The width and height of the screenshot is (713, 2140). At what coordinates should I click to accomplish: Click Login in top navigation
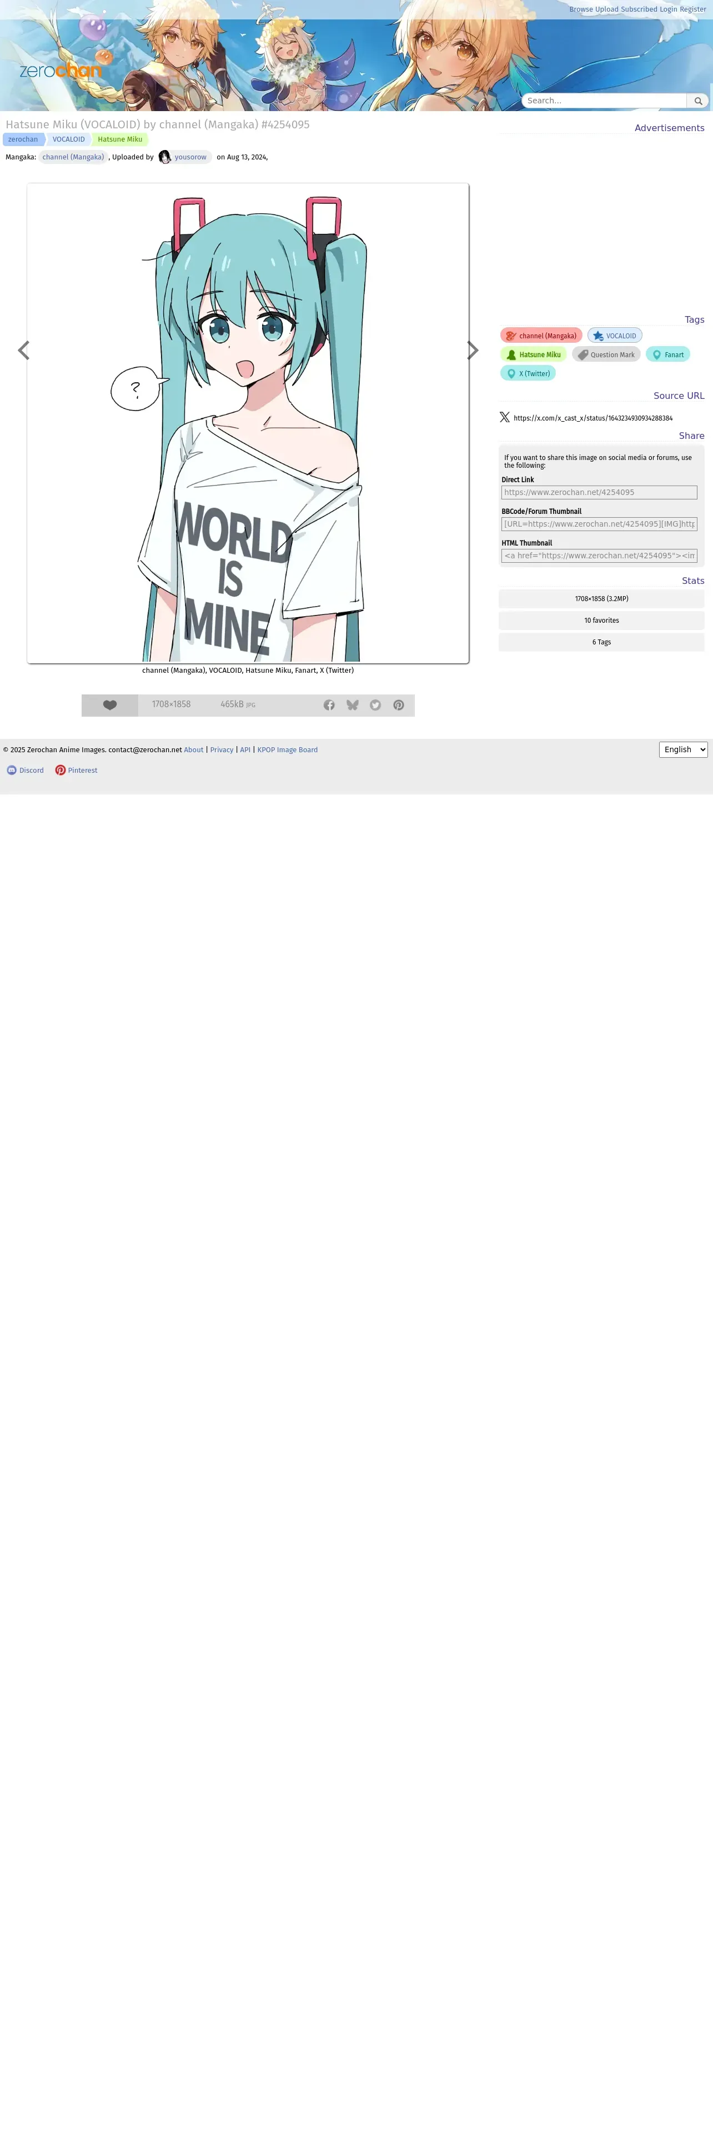668,9
